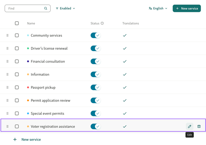This screenshot has width=206, height=145.
Task: Click the top-right New service button
Action: (x=187, y=9)
